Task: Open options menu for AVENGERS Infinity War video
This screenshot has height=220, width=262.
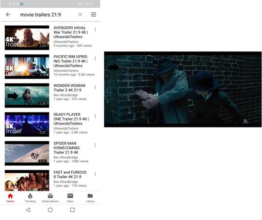Action: 95,30
